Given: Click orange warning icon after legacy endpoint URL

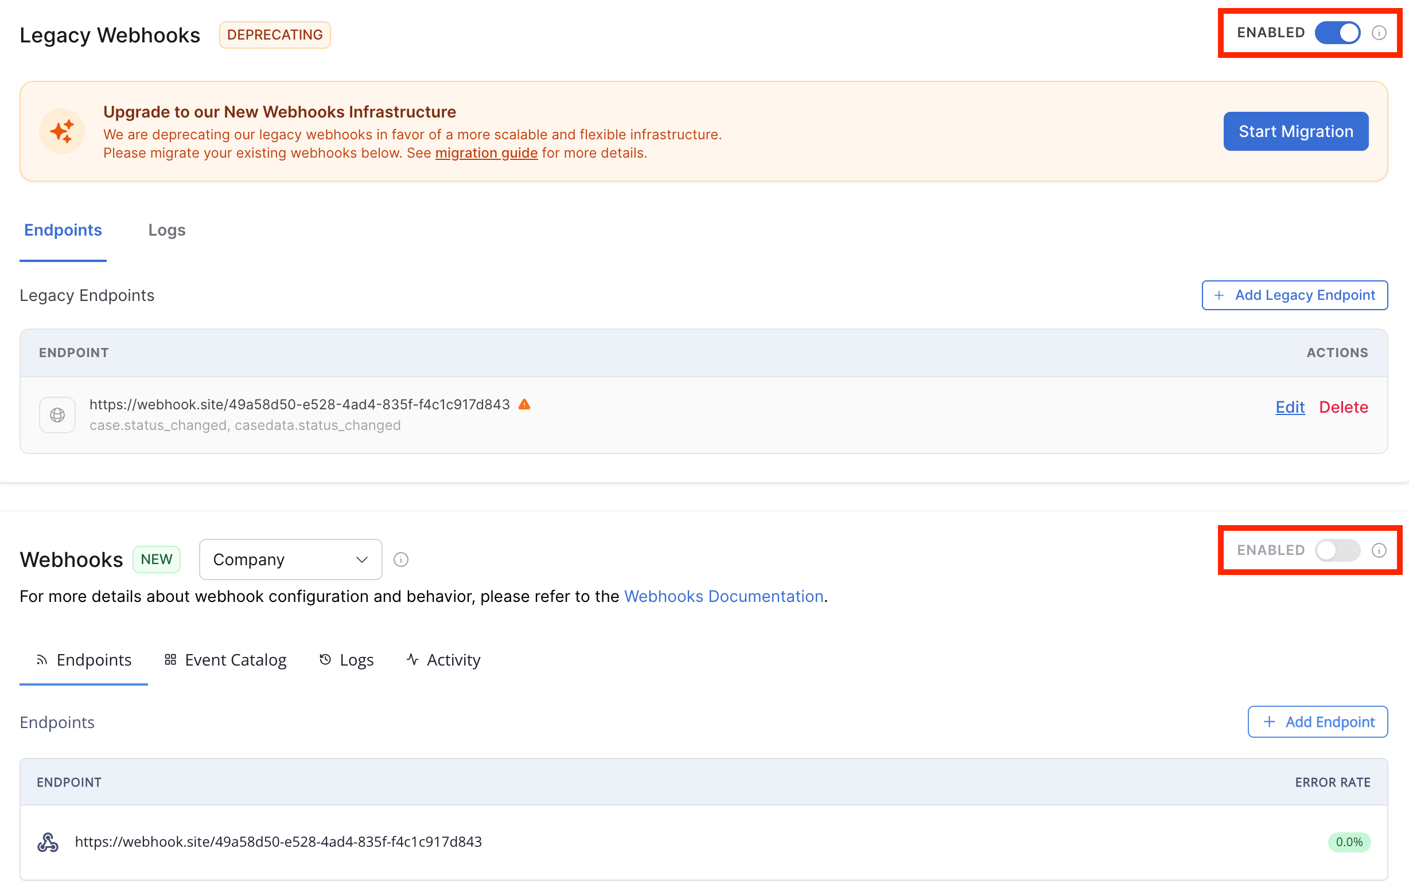Looking at the screenshot, I should tap(524, 404).
